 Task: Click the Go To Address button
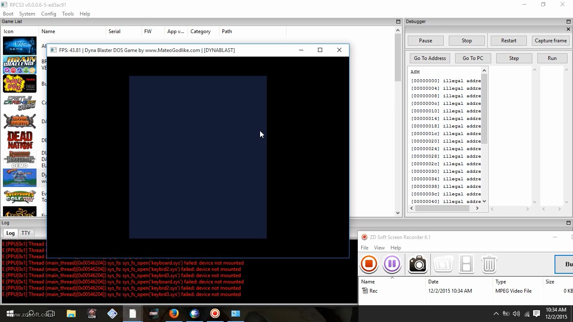[x=430, y=58]
